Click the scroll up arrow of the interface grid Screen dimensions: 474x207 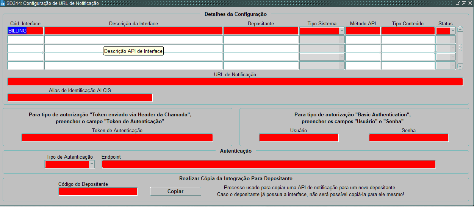point(460,29)
